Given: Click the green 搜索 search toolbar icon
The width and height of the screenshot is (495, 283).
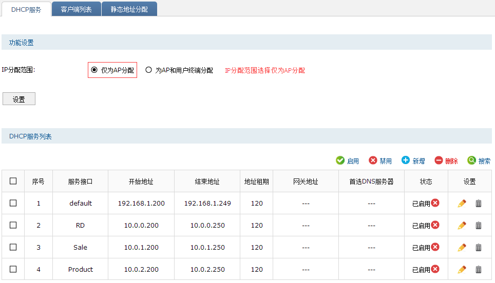Looking at the screenshot, I should [x=472, y=160].
